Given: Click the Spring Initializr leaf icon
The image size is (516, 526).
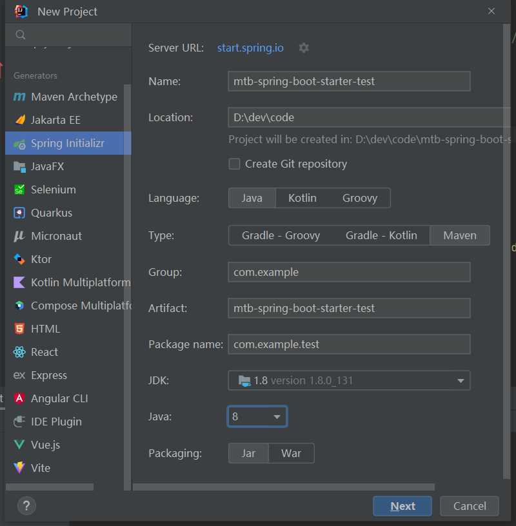Looking at the screenshot, I should coord(19,144).
